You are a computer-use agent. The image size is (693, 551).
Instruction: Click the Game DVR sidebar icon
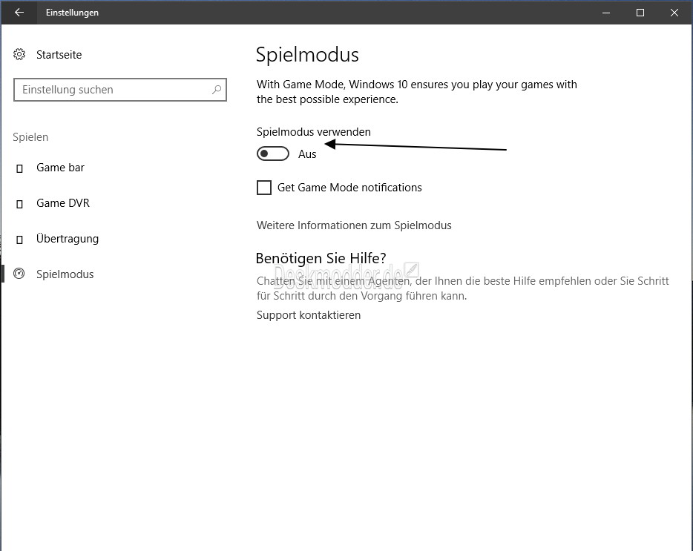19,204
